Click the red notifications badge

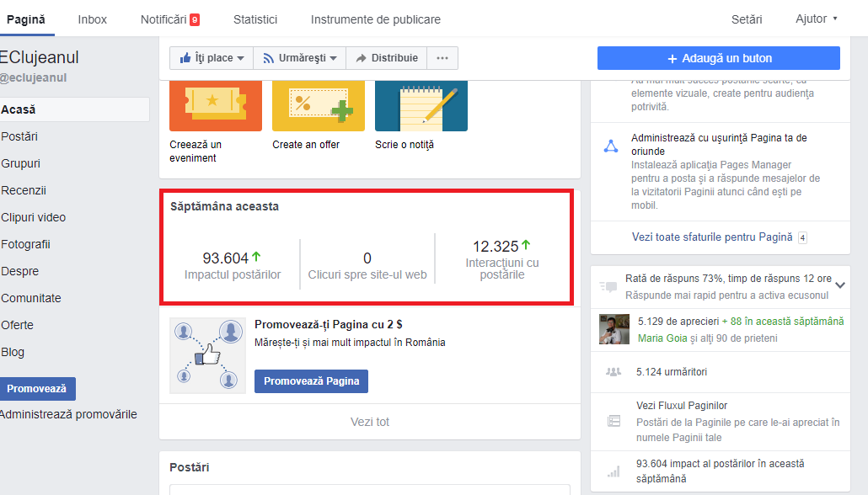click(x=195, y=19)
